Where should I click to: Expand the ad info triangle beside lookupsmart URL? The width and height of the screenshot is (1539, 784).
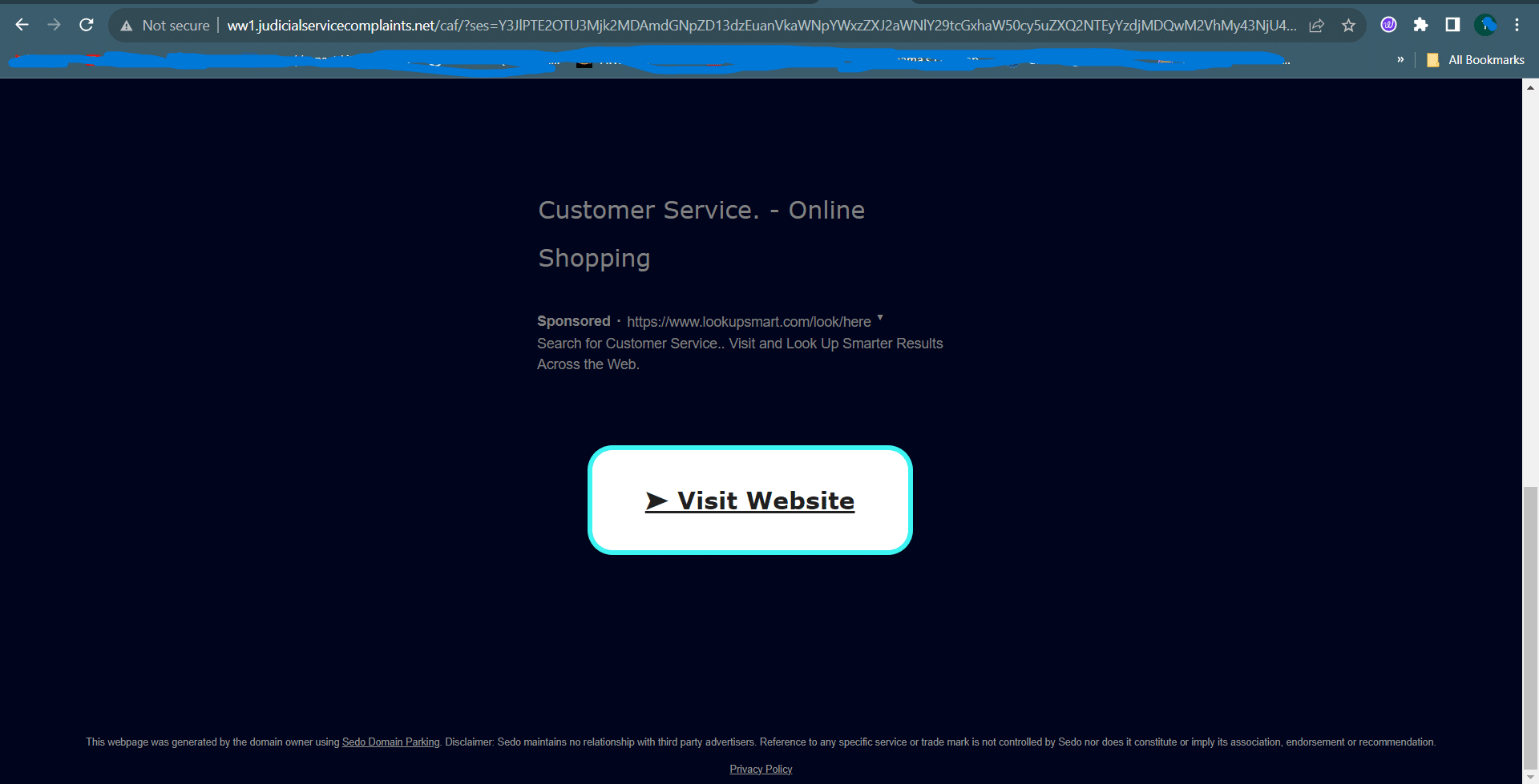pos(880,318)
